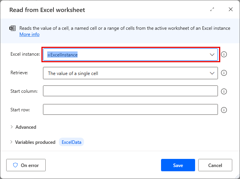Focus the Start row input field

(x=130, y=109)
